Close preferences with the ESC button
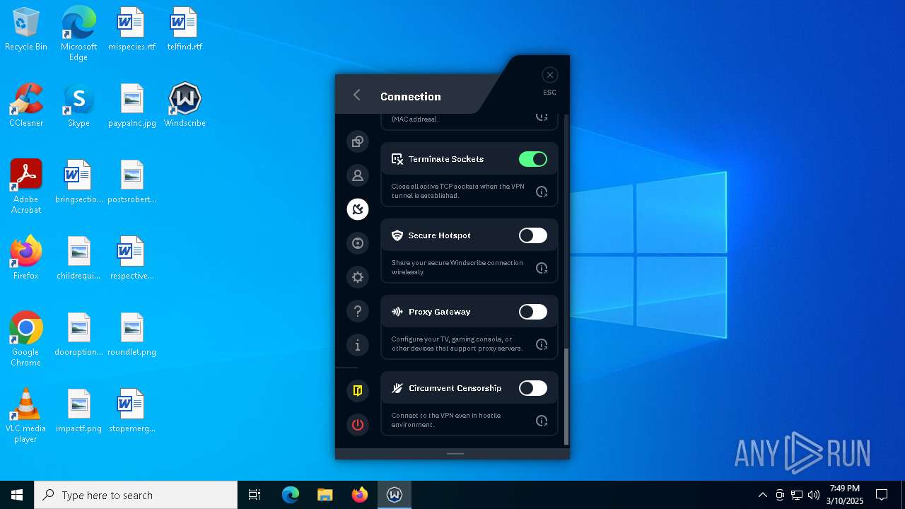 (x=550, y=75)
